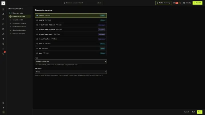This screenshot has width=205, height=115.
Task: Click Kubernetes tag on team-checkout row
Action: coord(102,25)
